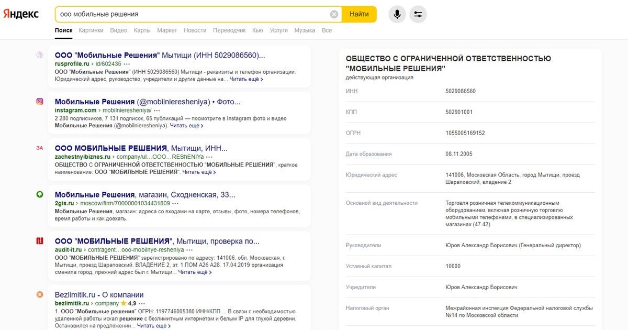Click the audit-it.ru result favicon

tap(39, 241)
